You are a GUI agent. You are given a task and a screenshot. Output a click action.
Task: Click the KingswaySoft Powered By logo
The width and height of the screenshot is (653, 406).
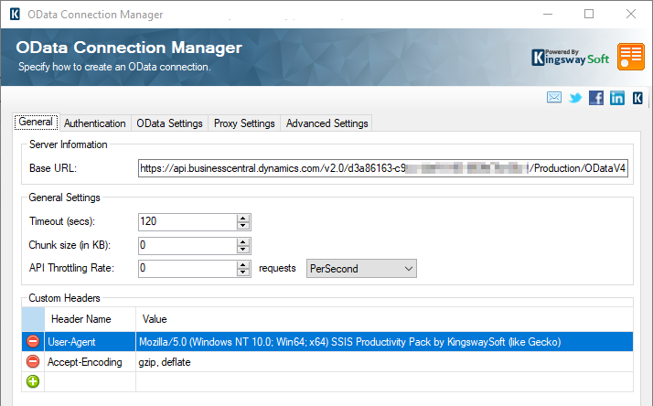pyautogui.click(x=570, y=58)
